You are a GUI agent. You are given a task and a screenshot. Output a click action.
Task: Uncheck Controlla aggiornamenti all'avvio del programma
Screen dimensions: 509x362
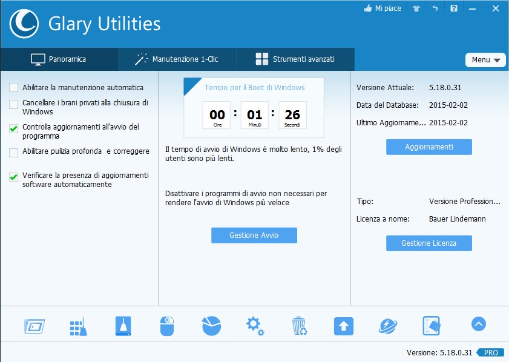(14, 128)
